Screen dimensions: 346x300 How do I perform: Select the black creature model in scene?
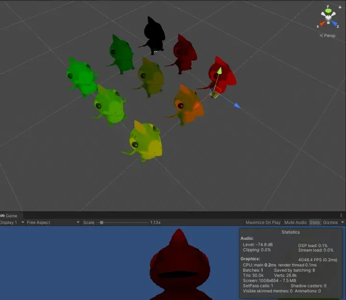pyautogui.click(x=154, y=35)
